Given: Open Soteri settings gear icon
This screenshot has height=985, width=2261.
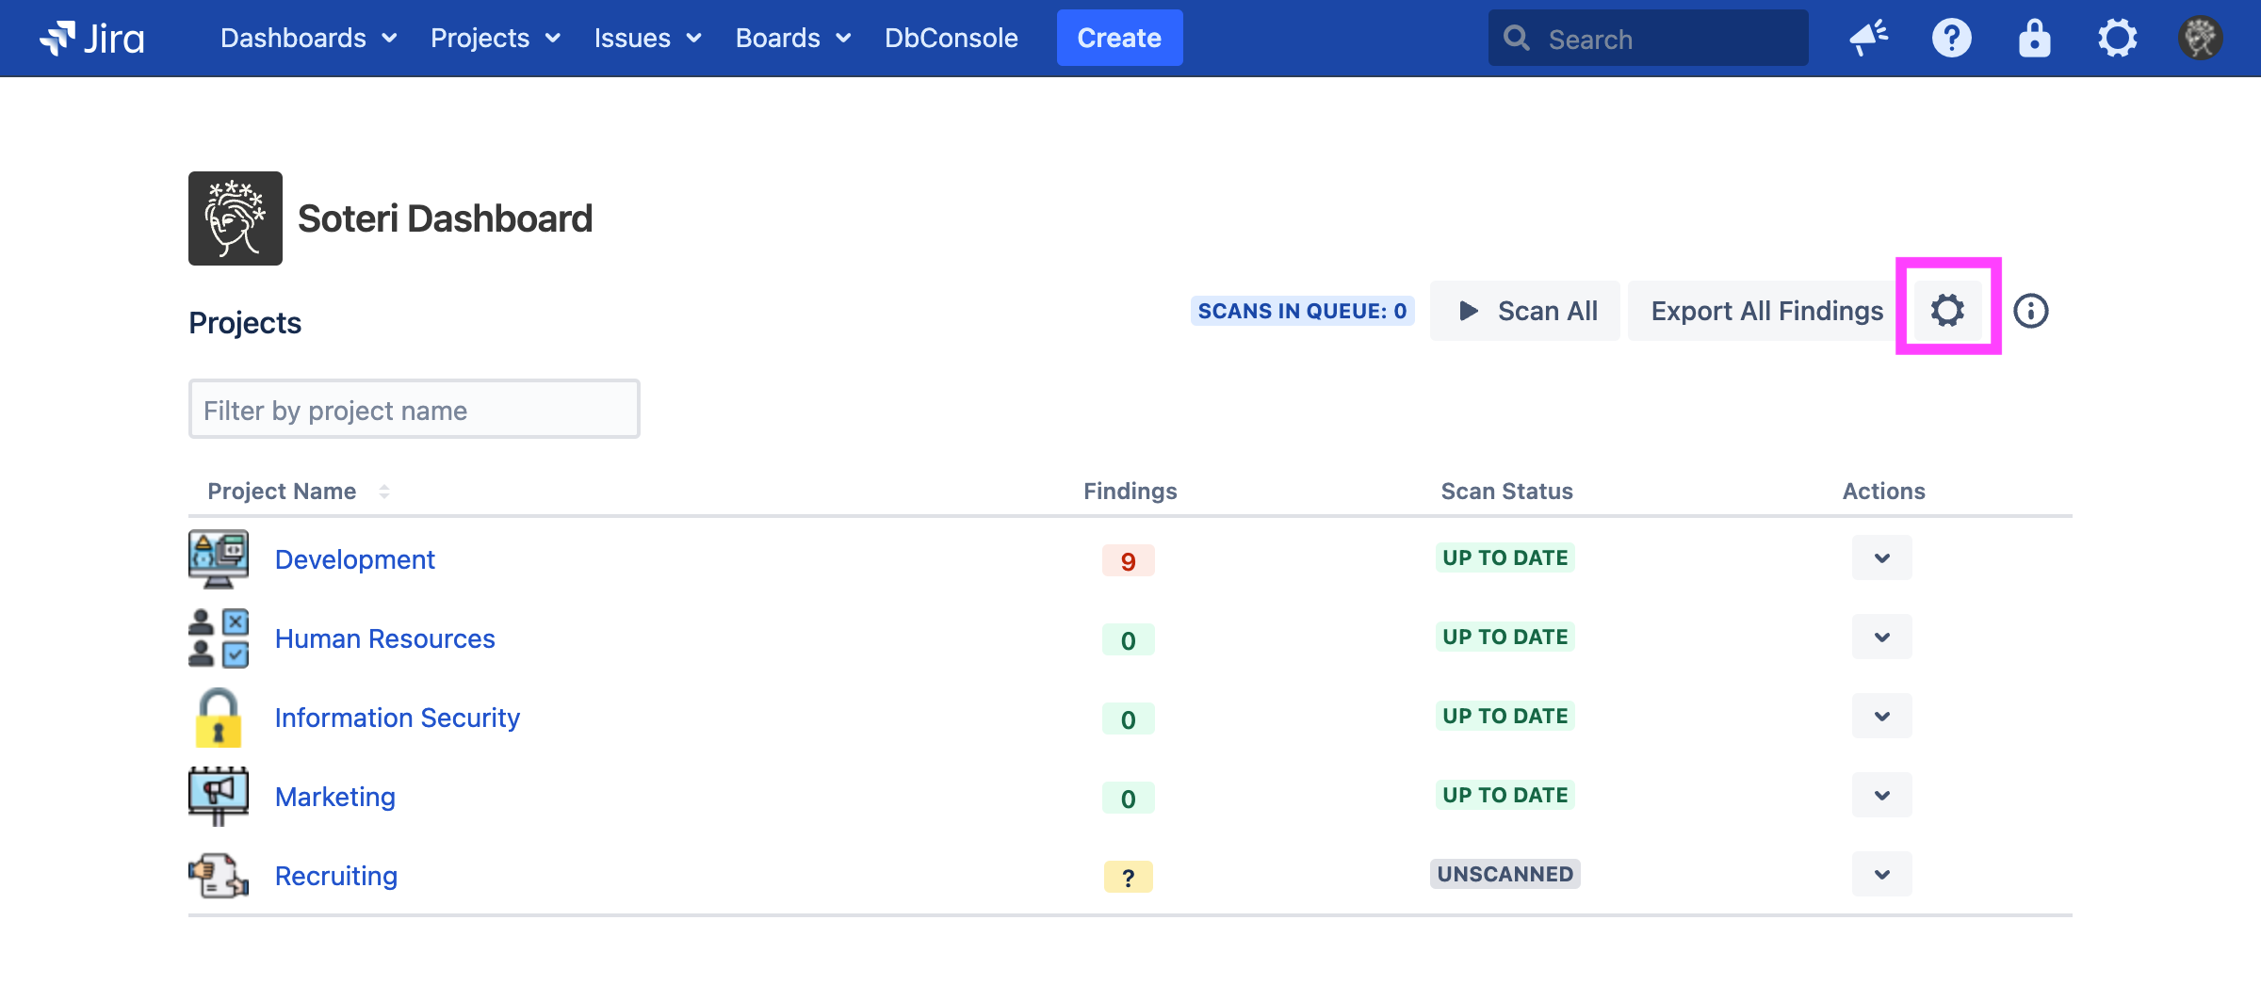Looking at the screenshot, I should (1947, 310).
